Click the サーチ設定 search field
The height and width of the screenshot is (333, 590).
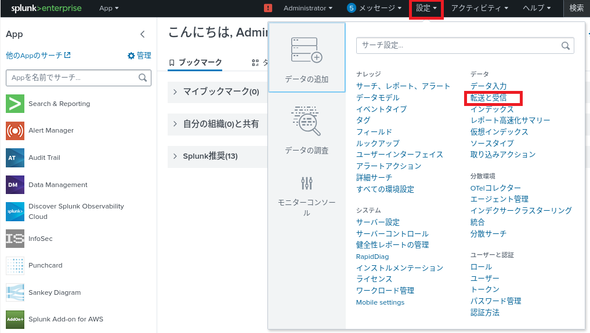(458, 45)
